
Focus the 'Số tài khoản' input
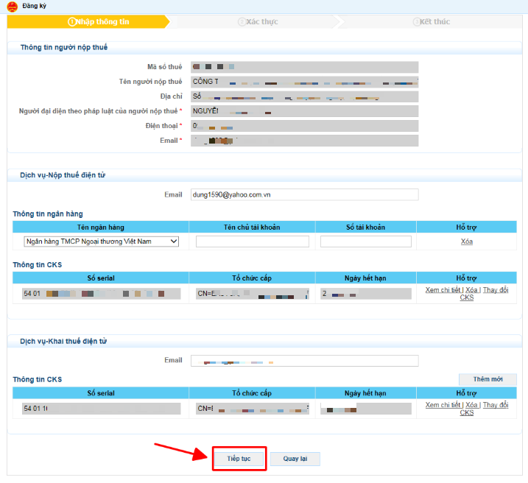coord(366,241)
